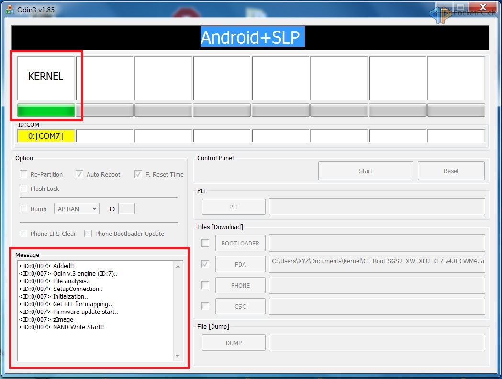
Task: Select the 'NAND Write Start!!' log line
Action: (x=61, y=327)
